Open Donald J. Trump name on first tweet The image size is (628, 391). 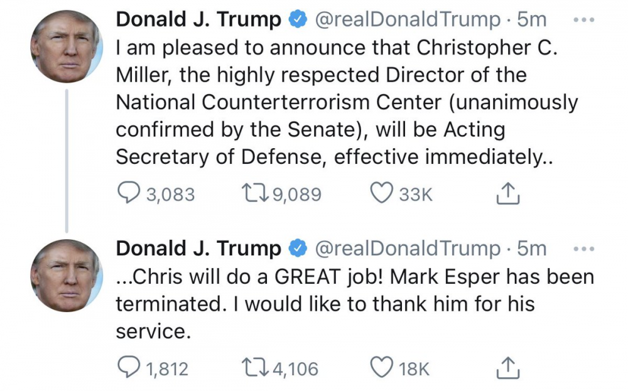(x=198, y=20)
